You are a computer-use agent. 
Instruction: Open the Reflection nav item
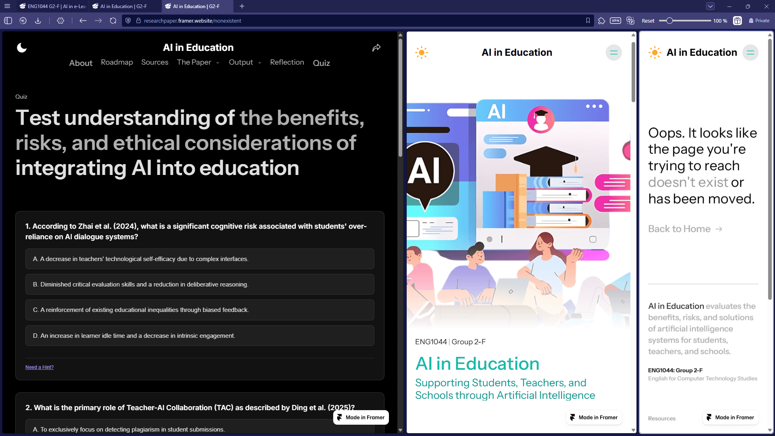(287, 62)
